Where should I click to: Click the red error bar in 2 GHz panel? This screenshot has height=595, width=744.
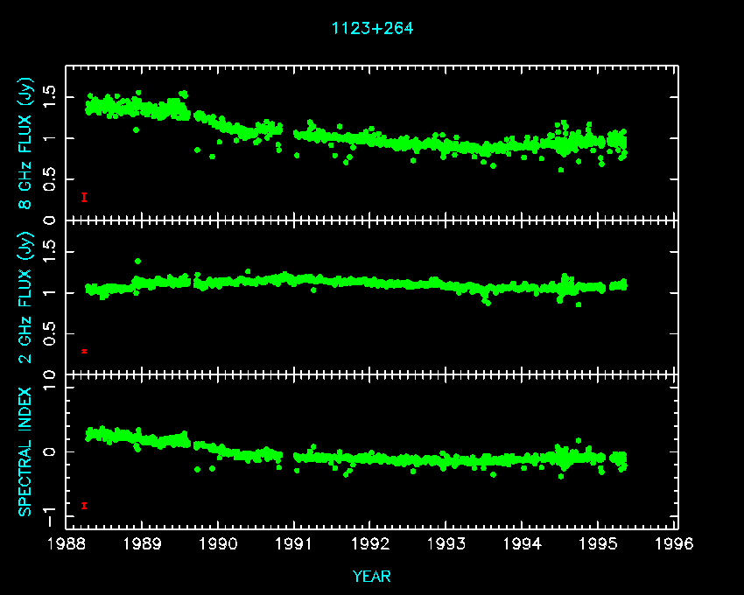click(84, 351)
